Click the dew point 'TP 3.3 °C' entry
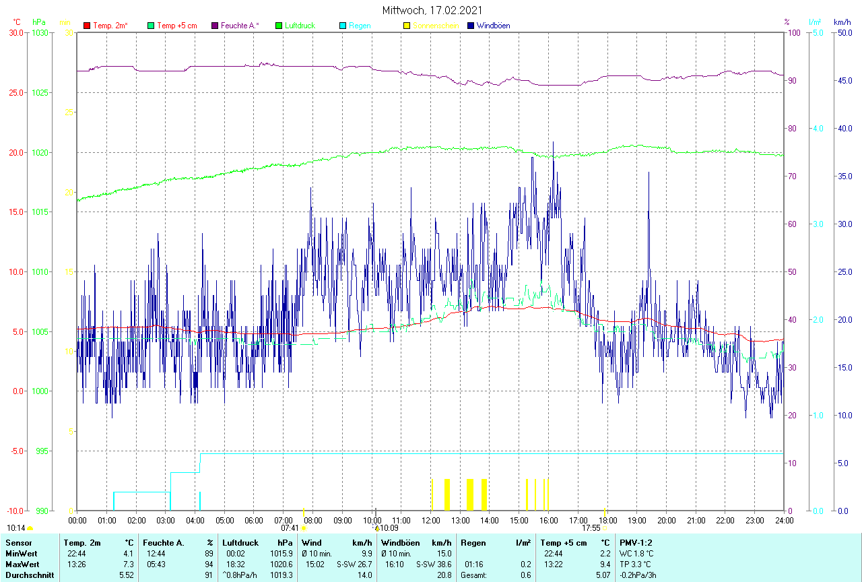Screen dimensions: 862x582 [x=636, y=564]
